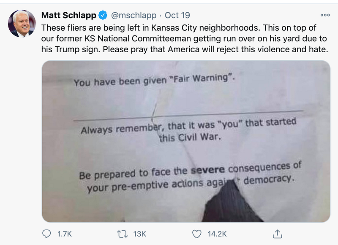Open the attached flier photo
The width and height of the screenshot is (338, 245).
(186, 141)
